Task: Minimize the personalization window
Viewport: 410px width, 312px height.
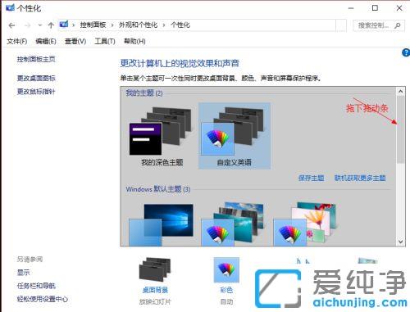Action: coord(351,8)
